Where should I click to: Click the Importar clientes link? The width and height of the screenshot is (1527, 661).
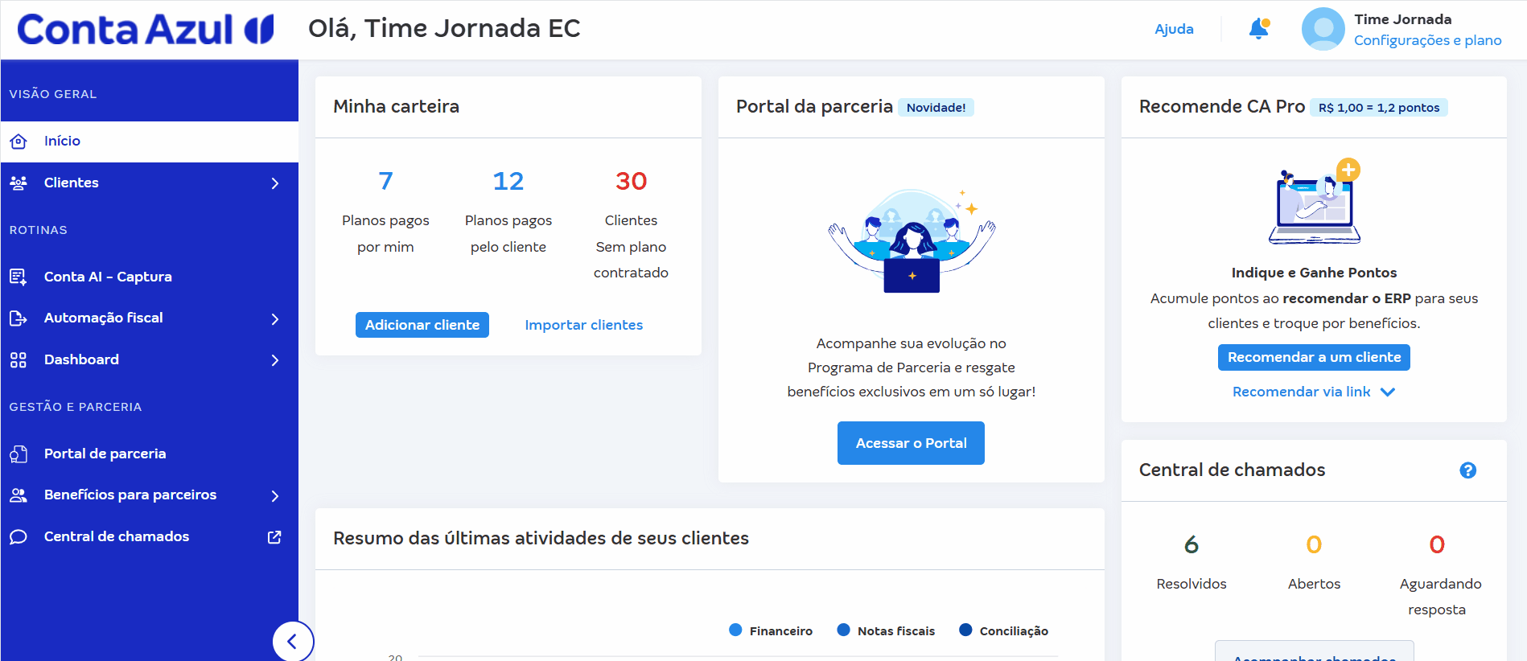point(584,325)
